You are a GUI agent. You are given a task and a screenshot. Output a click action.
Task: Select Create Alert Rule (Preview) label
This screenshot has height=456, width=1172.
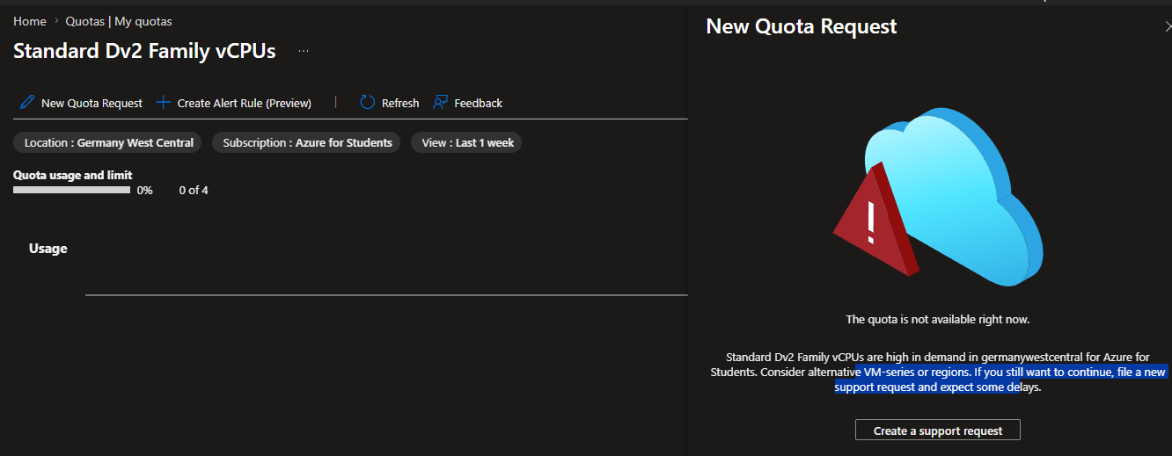(245, 104)
